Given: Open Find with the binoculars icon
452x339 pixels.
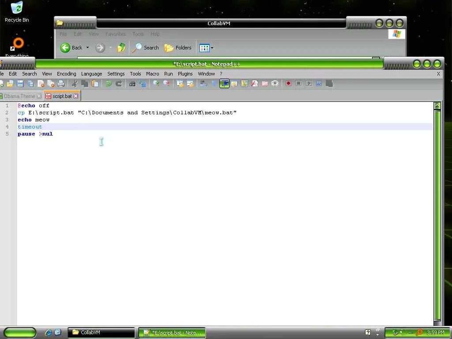Looking at the screenshot, I should coord(132,83).
